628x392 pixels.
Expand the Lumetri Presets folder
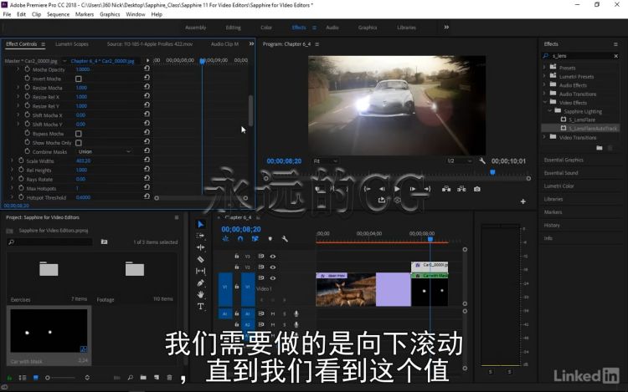point(544,76)
